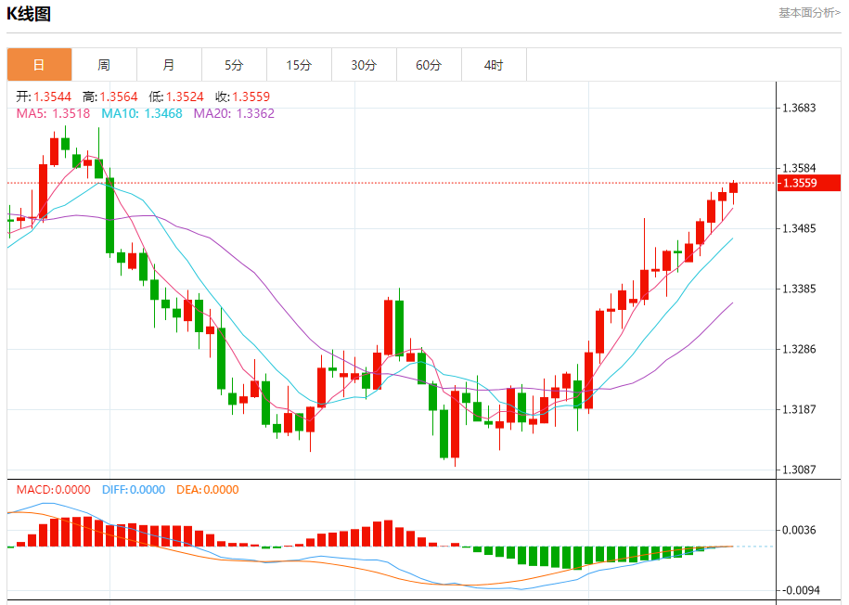Viewport: 849px width, 605px height.
Task: Click the MACD:0.0000 indicator label
Action: coord(53,490)
